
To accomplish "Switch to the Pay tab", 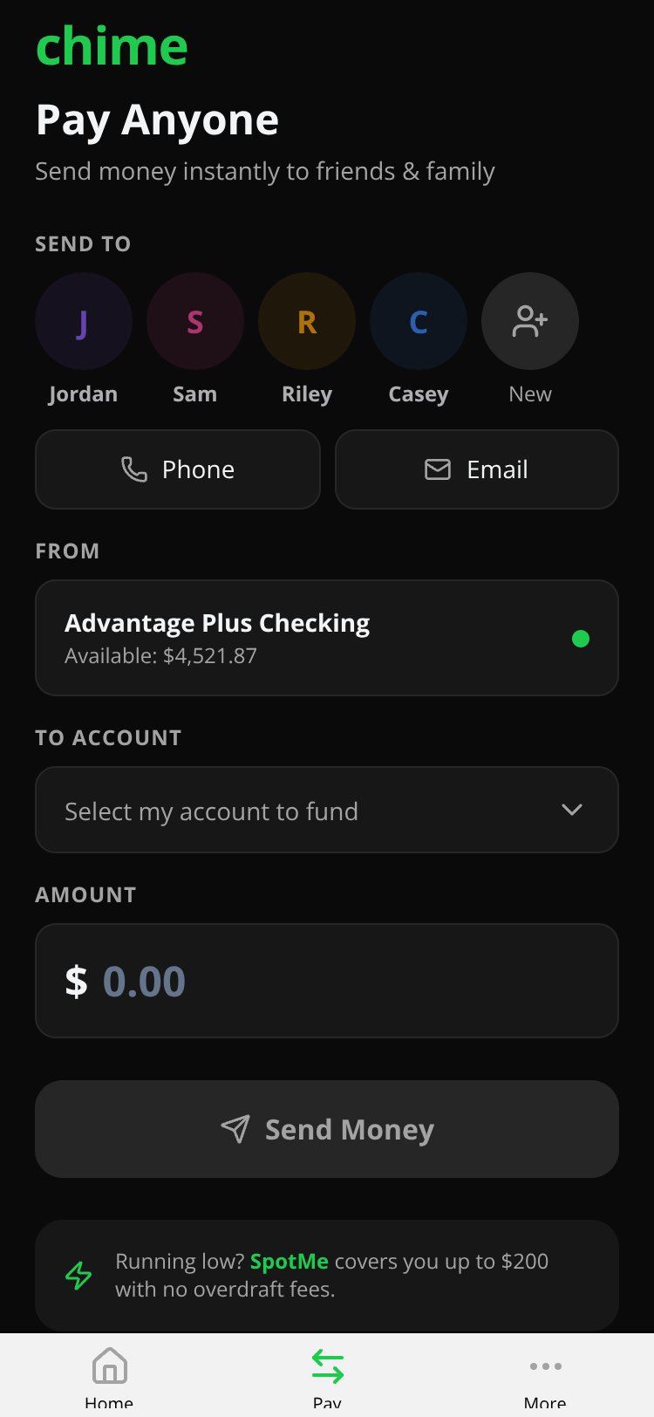I will [327, 1378].
